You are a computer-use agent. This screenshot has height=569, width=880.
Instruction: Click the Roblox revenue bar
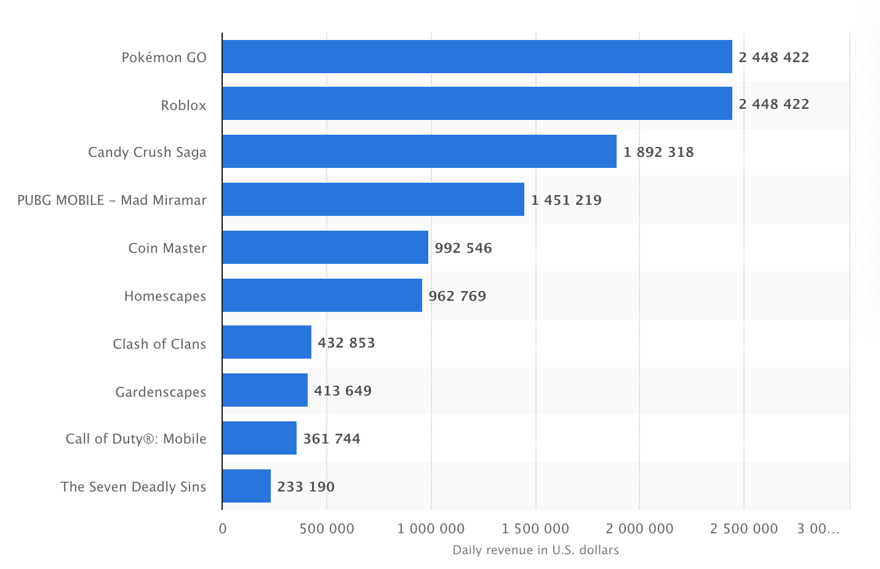click(474, 105)
